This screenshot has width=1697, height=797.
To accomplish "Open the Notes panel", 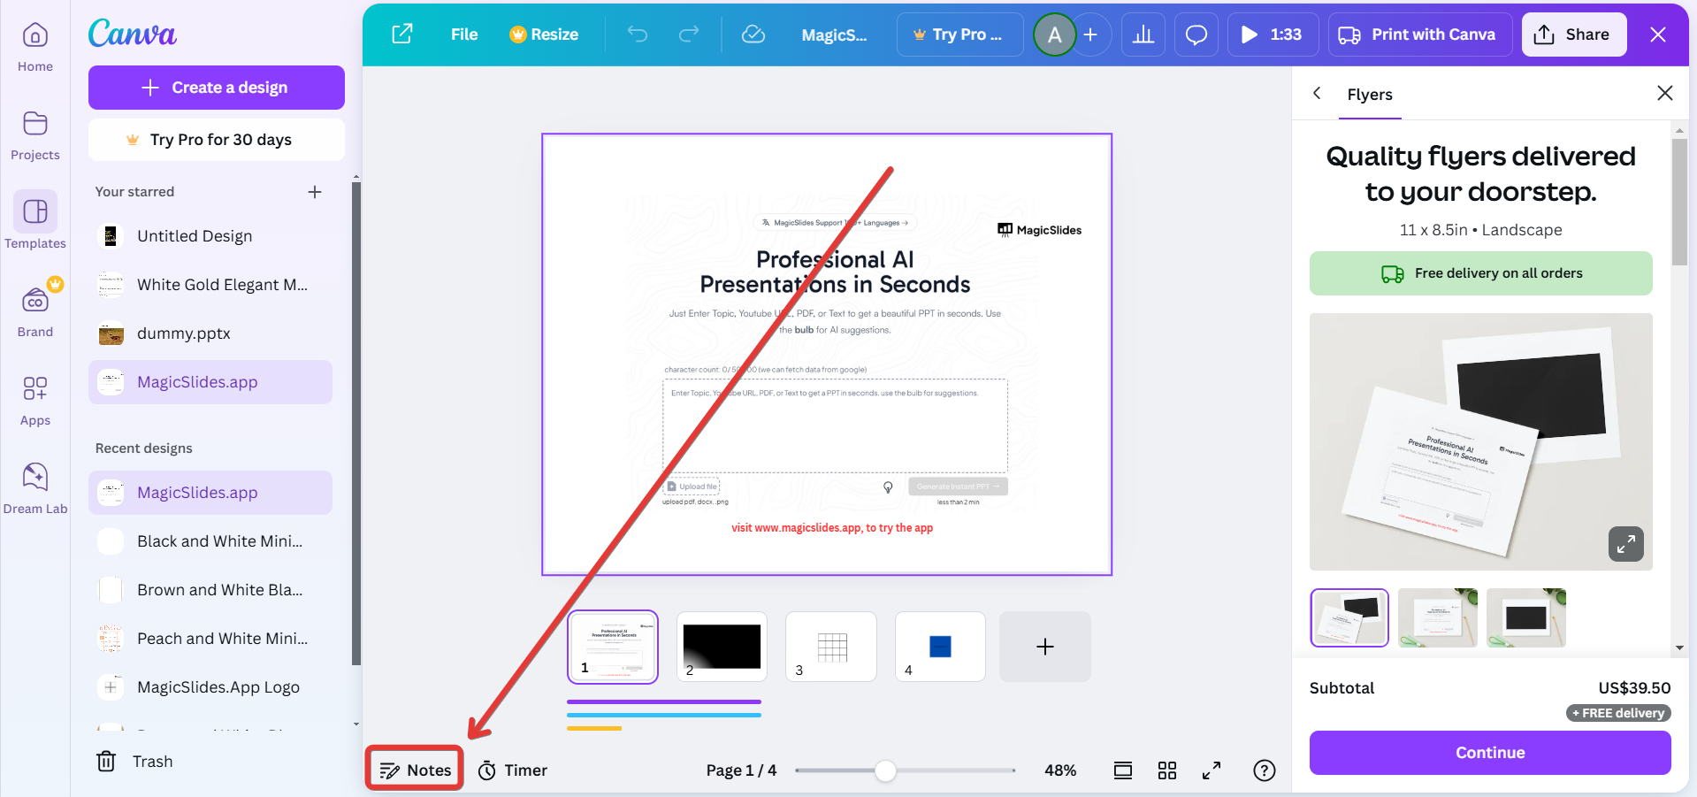I will coord(415,770).
